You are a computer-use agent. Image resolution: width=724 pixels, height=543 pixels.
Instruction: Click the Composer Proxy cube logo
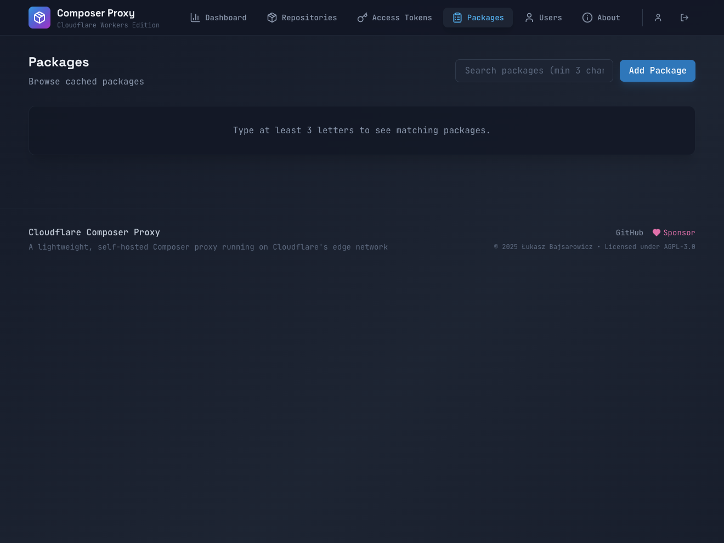[x=39, y=18]
